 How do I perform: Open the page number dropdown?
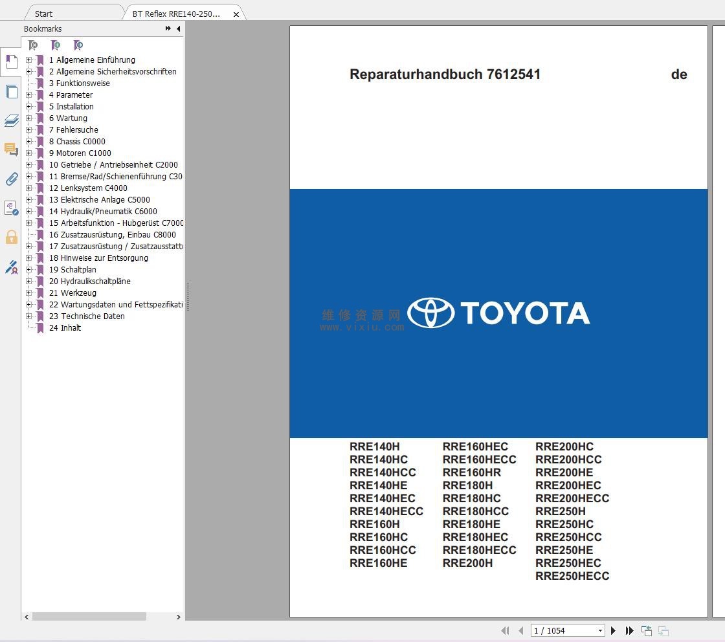pos(600,630)
